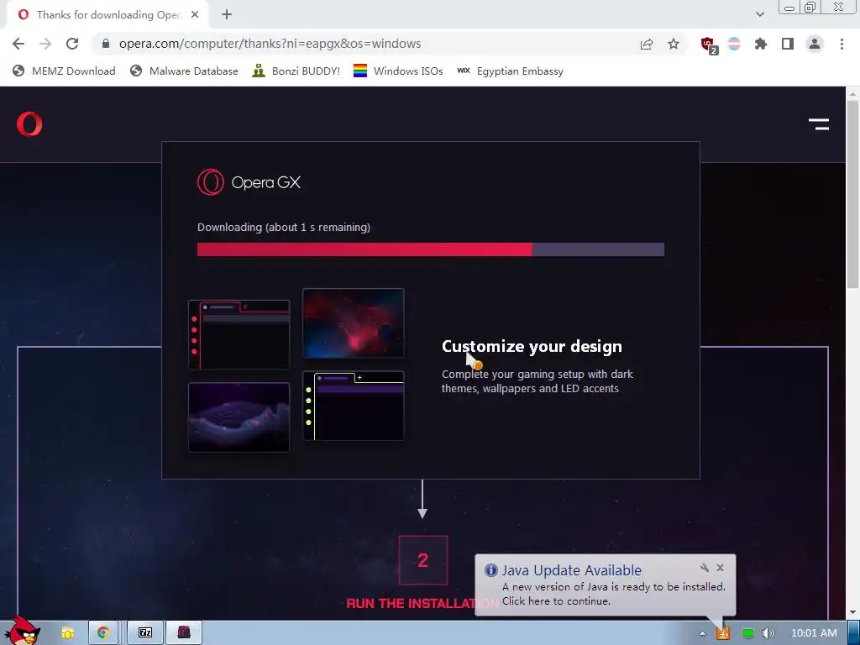Click the Java notification wrench options icon
This screenshot has width=860, height=645.
pyautogui.click(x=705, y=568)
